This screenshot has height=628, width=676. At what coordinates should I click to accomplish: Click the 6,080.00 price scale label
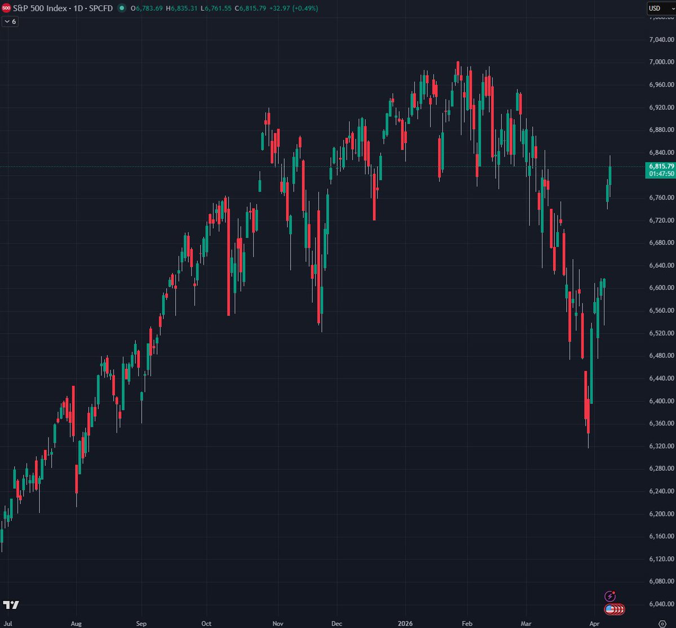click(661, 581)
